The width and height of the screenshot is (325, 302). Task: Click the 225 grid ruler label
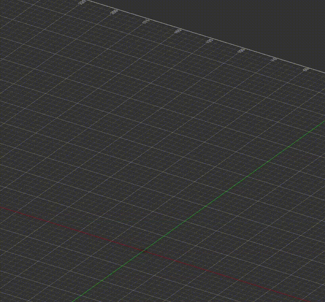click(82, 2)
